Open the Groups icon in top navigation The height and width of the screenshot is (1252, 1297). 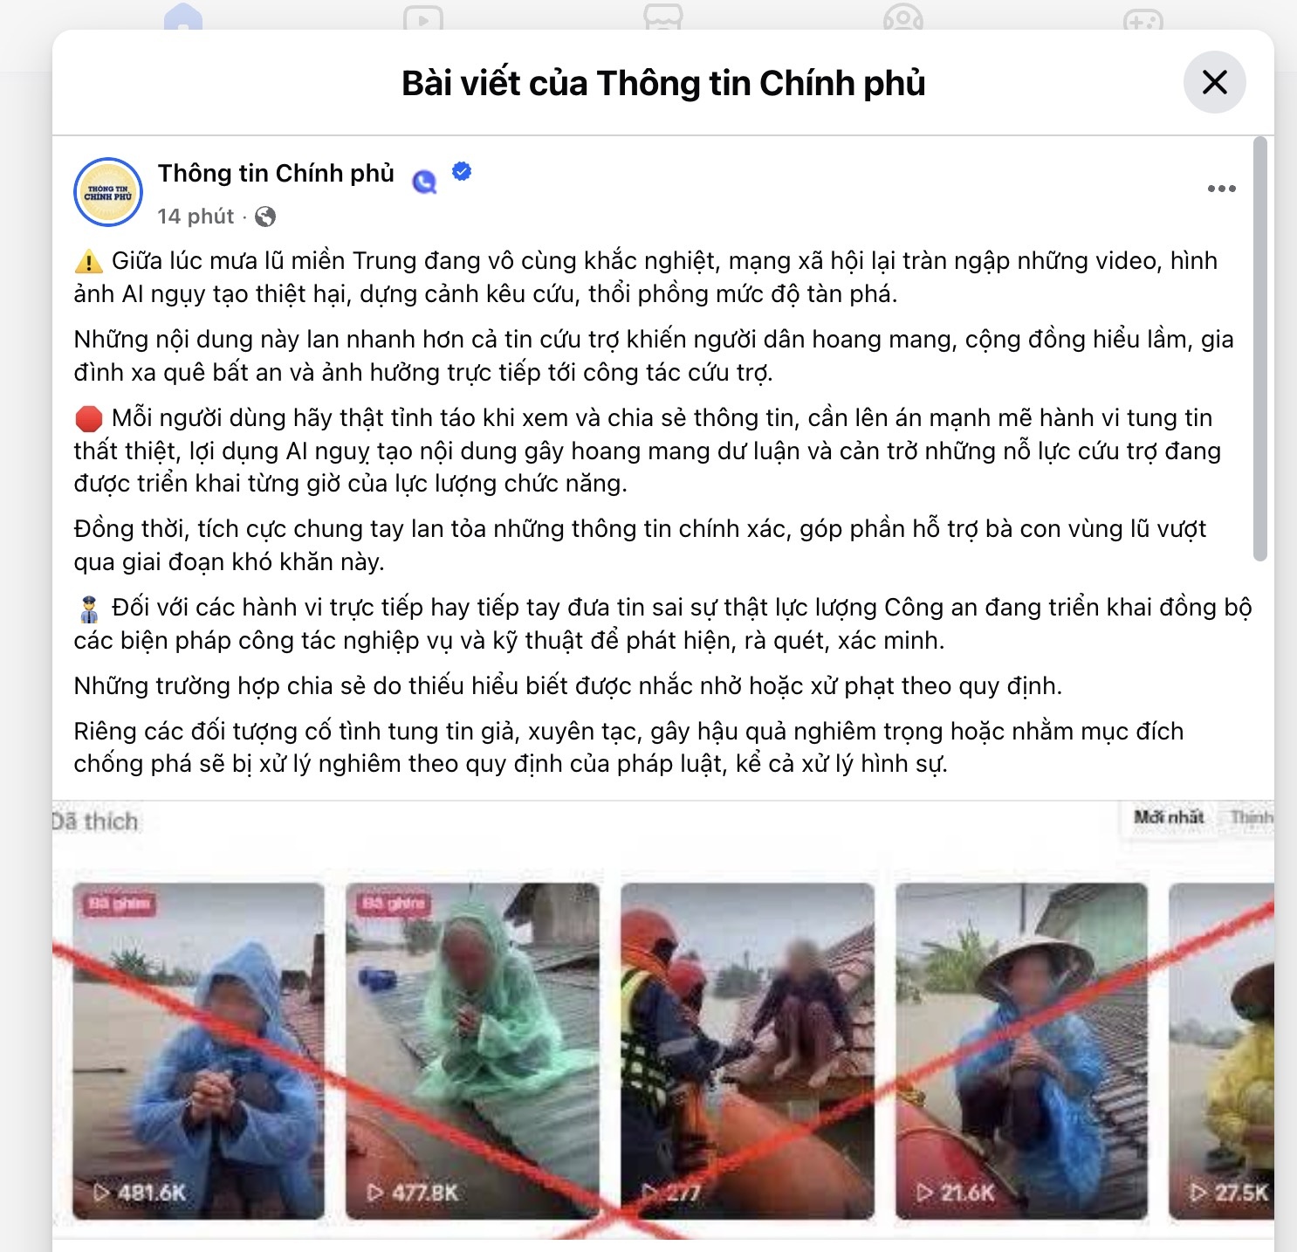point(903,16)
